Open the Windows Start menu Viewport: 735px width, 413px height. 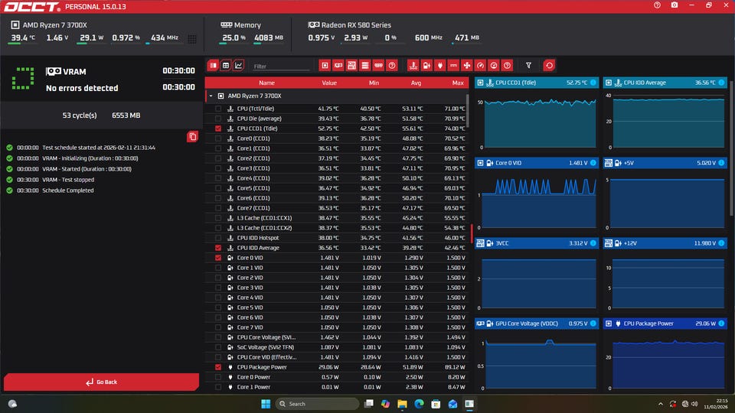pos(264,403)
